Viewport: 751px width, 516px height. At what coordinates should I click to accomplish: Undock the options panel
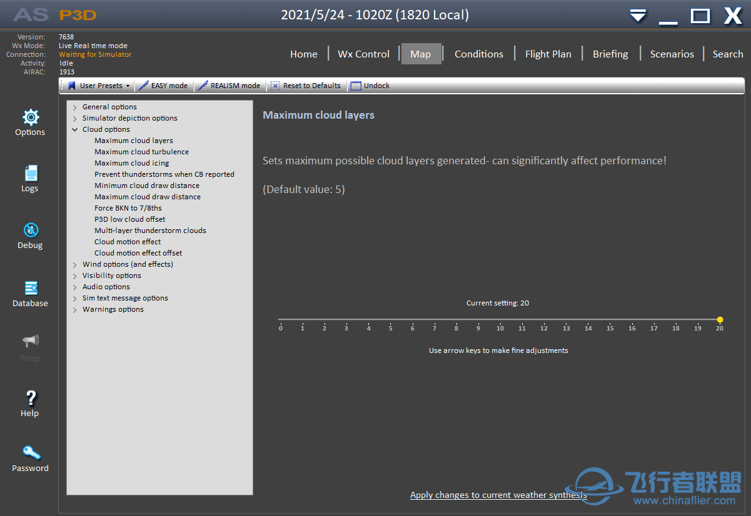[x=370, y=86]
